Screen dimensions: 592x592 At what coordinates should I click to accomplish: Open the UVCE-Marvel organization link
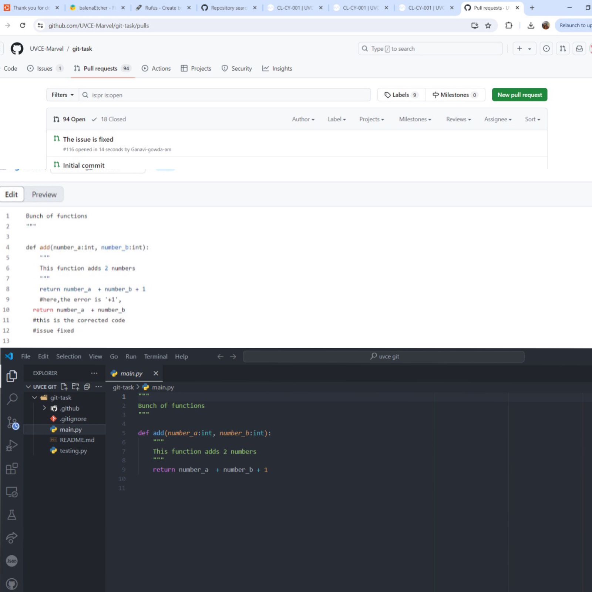[x=47, y=48]
